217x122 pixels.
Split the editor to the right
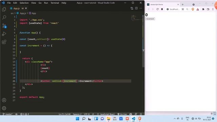136,8
